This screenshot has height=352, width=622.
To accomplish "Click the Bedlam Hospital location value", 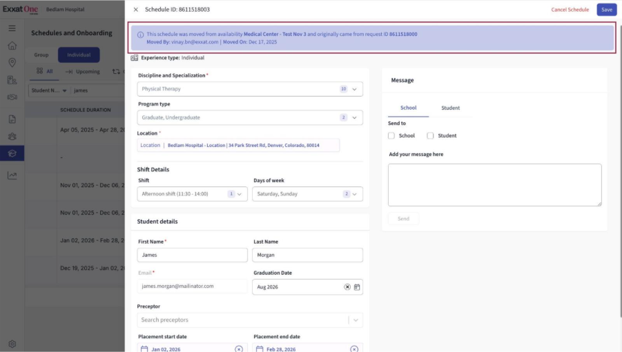I will [243, 146].
